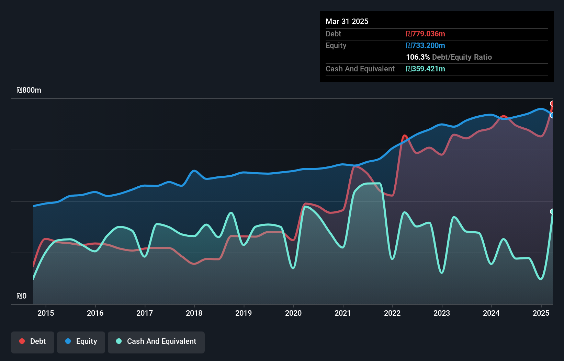Viewport: 564px width, 361px height.
Task: Click the Mar 31 2025 tooltip header
Action: point(347,21)
